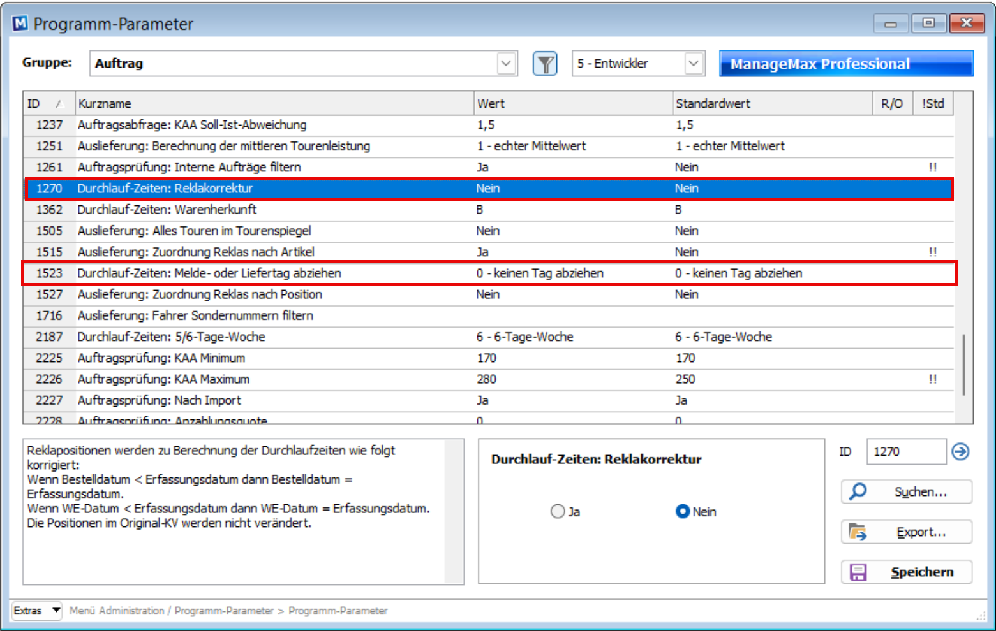Select row 2225 Auftragsprüfung: KAA Minimum
996x631 pixels.
click(489, 358)
